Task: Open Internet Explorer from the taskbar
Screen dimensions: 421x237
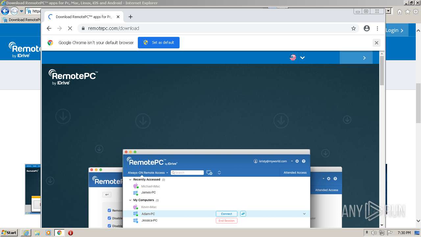Action: 26,233
